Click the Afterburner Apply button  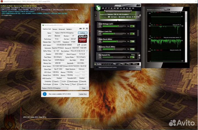(123, 64)
